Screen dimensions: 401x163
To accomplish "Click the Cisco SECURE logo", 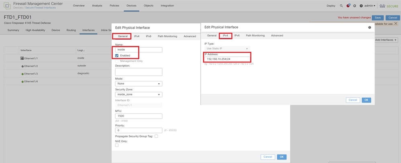I will coord(389,6).
